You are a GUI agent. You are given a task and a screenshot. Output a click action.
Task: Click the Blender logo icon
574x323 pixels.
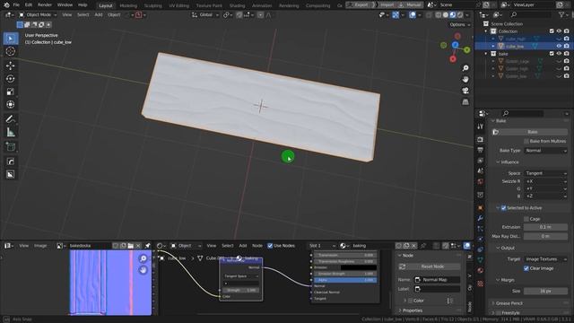coord(6,5)
